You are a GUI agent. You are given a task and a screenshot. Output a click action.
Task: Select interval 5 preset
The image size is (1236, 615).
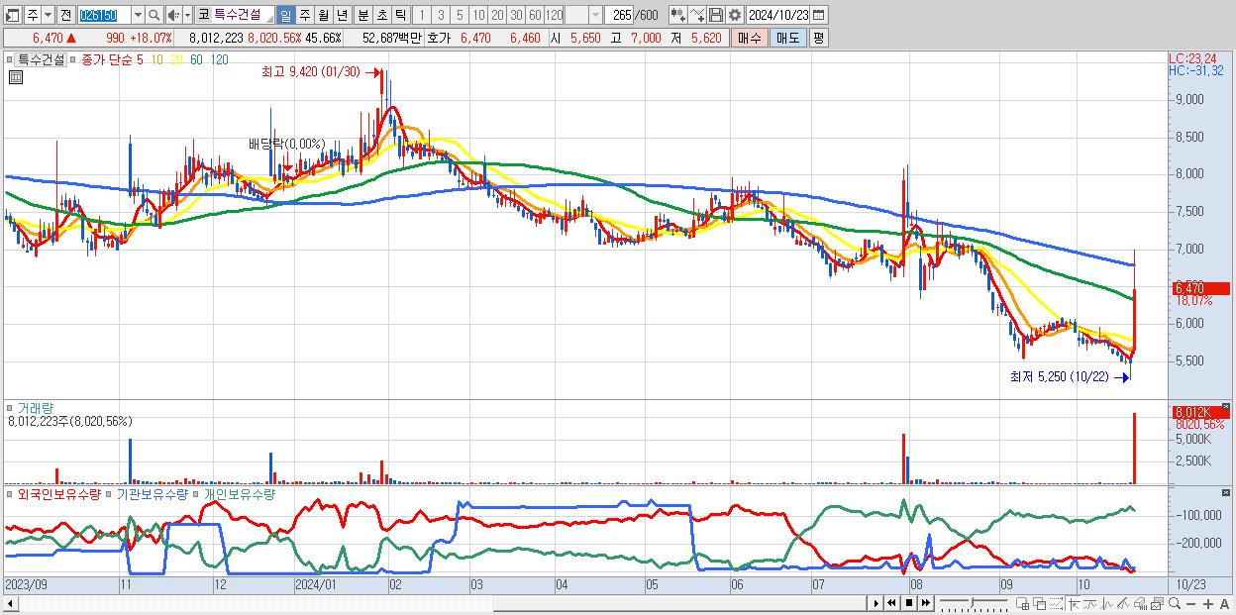tap(460, 15)
